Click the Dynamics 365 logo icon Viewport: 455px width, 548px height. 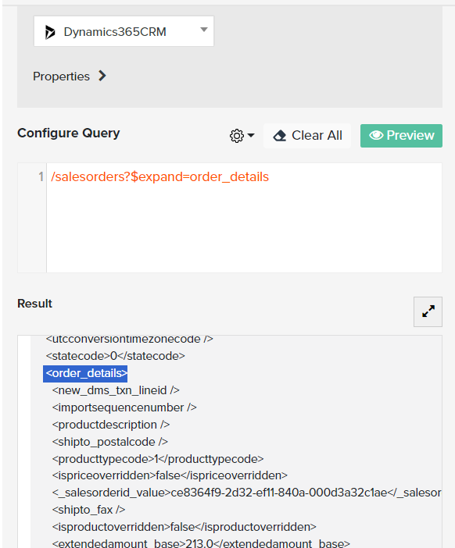pyautogui.click(x=50, y=32)
